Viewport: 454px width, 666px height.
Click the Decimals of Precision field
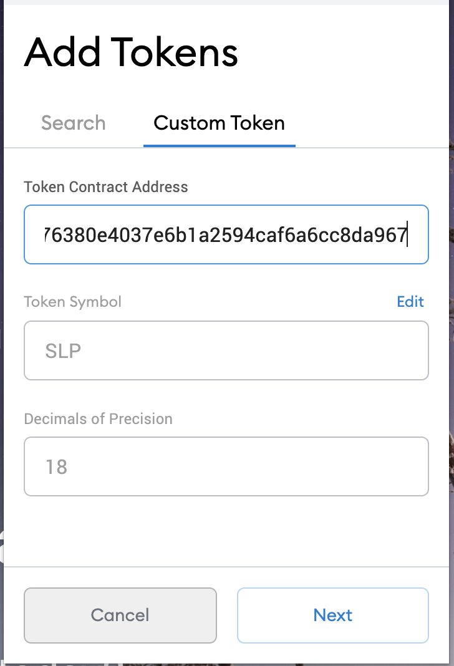226,466
